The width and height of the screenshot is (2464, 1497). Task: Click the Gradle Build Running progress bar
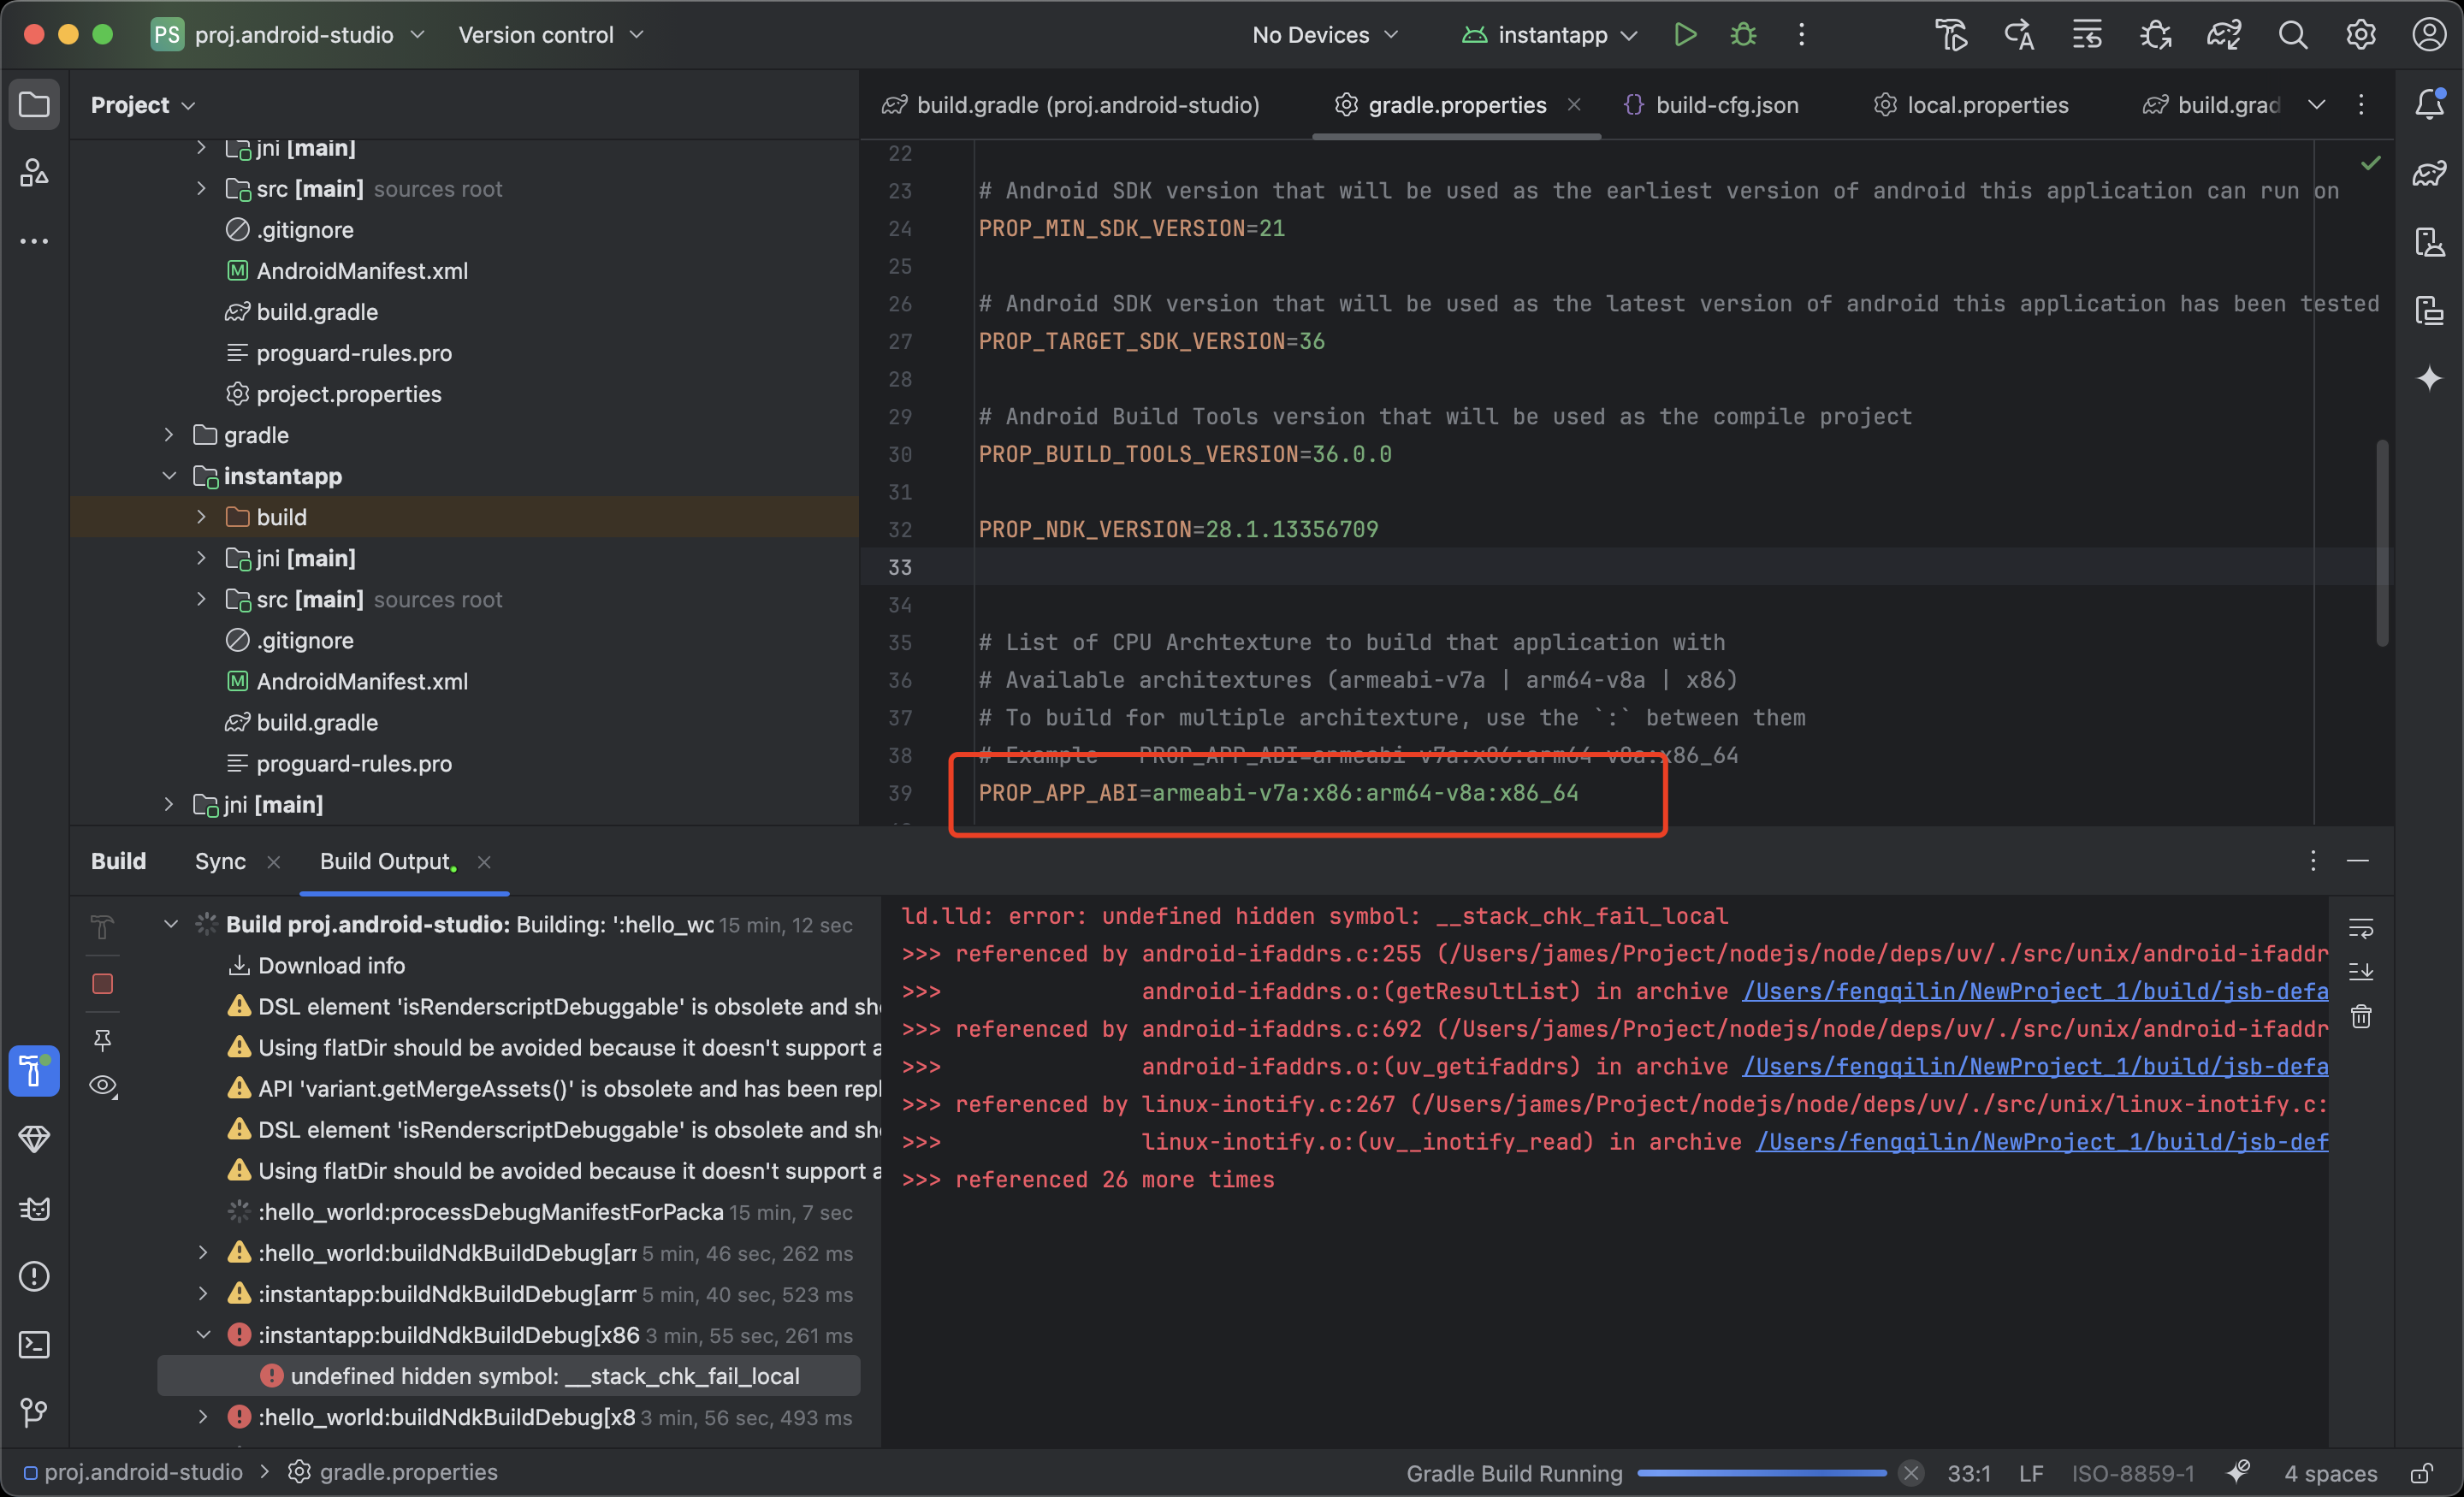(x=1761, y=1473)
